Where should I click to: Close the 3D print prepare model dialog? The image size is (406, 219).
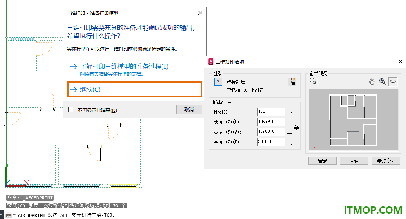click(200, 13)
